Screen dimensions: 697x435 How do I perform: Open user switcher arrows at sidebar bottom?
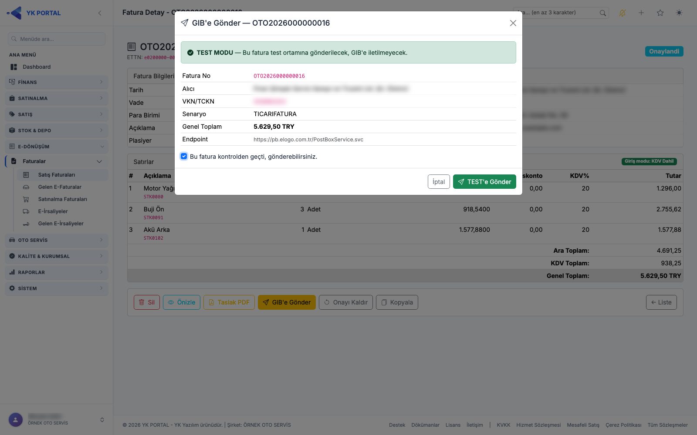[102, 420]
